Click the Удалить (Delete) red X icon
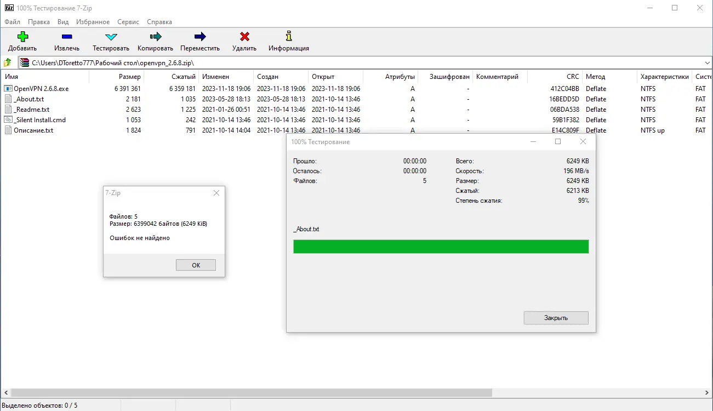713x411 pixels. click(244, 37)
